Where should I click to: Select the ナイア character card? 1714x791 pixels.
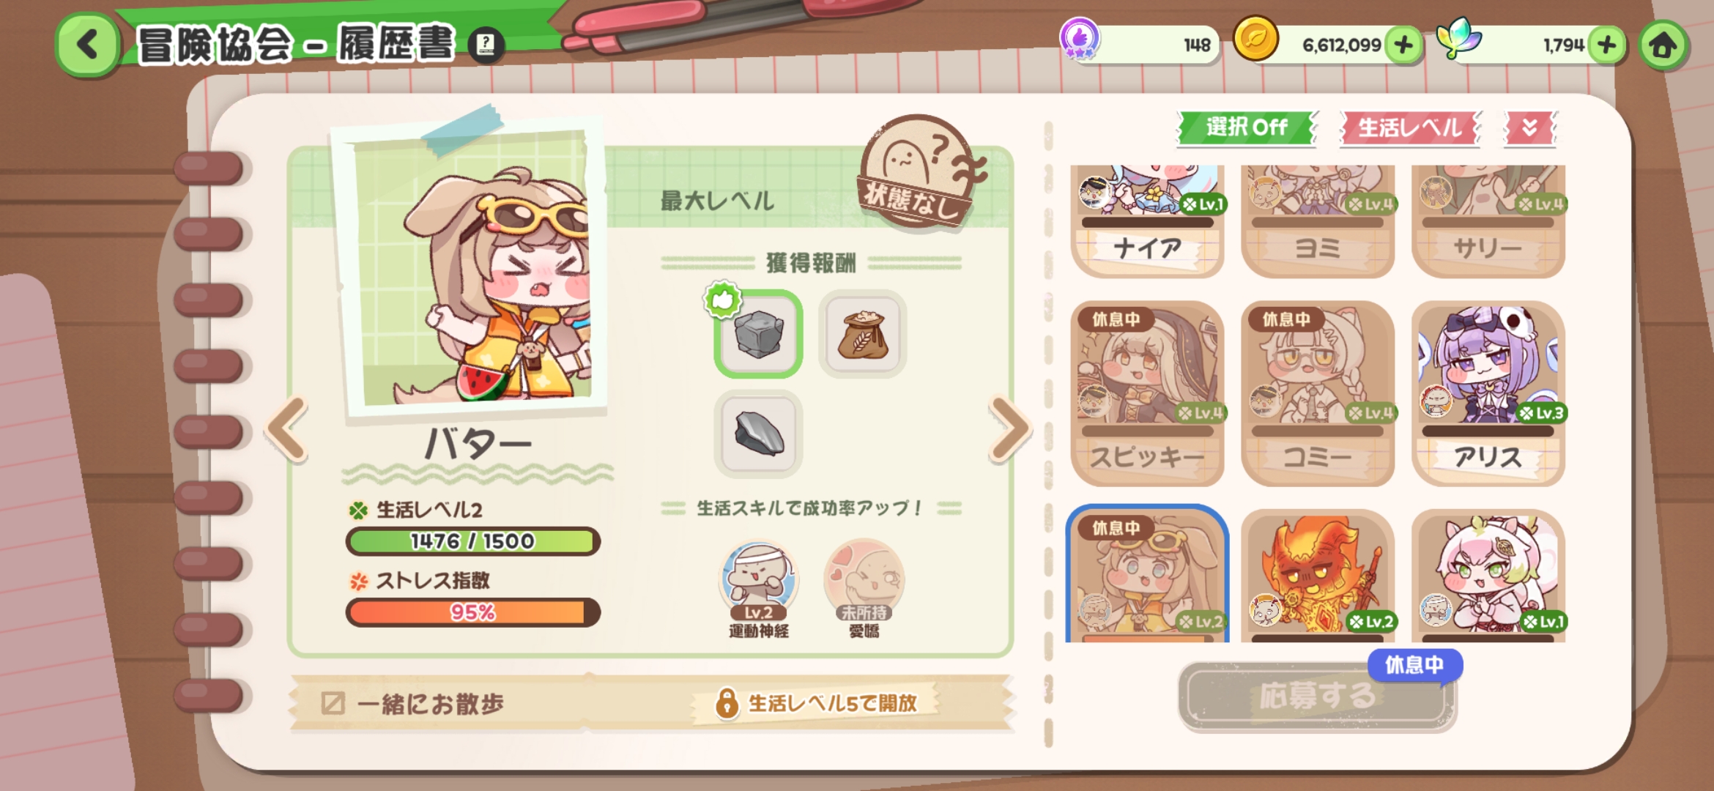coord(1147,221)
